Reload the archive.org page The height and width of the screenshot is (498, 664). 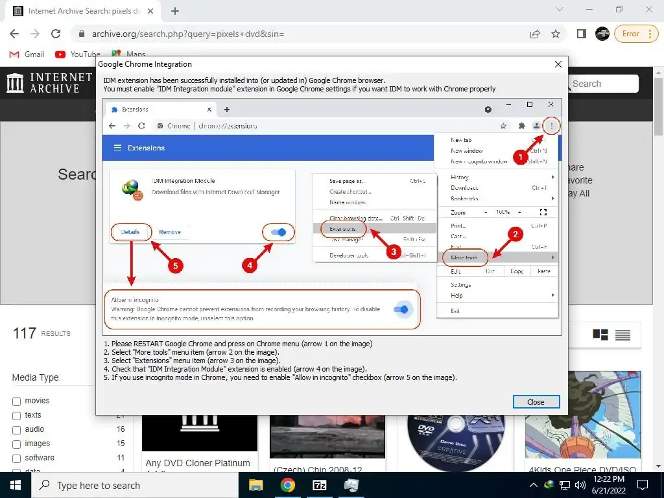56,34
